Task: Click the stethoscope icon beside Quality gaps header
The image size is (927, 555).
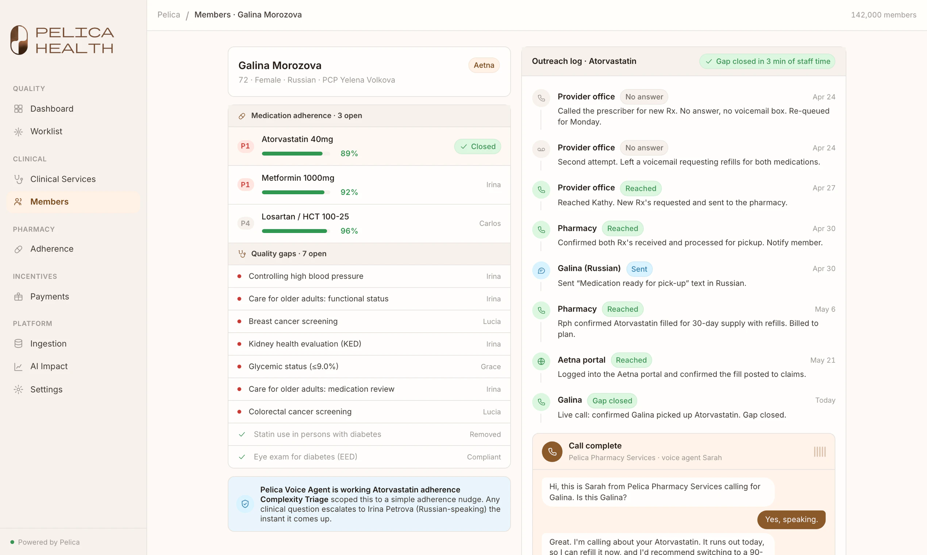Action: [242, 254]
